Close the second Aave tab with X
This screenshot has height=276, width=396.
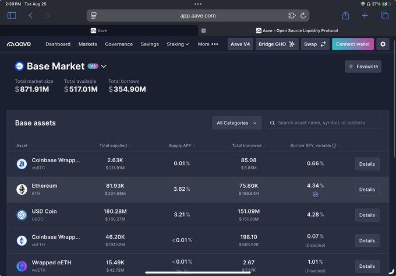click(203, 30)
